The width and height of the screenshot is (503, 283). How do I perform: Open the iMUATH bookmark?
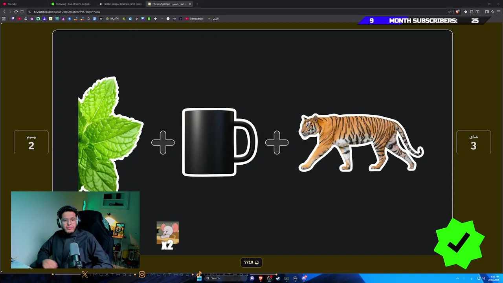pyautogui.click(x=112, y=18)
